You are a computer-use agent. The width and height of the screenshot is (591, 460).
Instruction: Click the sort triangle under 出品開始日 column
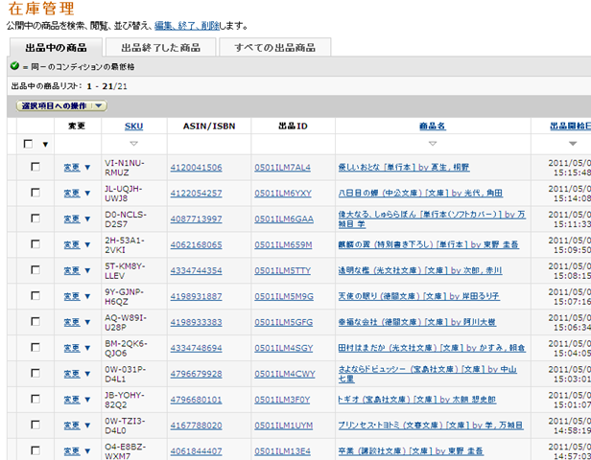coord(572,144)
